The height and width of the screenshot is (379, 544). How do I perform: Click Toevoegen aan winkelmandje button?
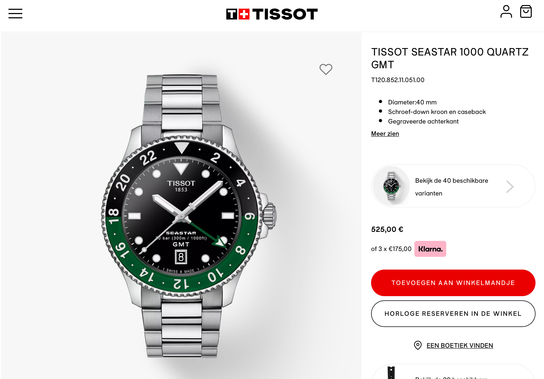(x=453, y=283)
